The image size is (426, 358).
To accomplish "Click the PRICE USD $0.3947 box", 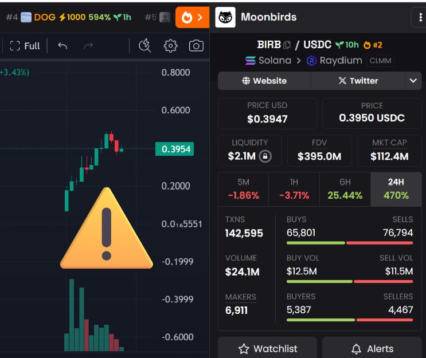I will 267,113.
